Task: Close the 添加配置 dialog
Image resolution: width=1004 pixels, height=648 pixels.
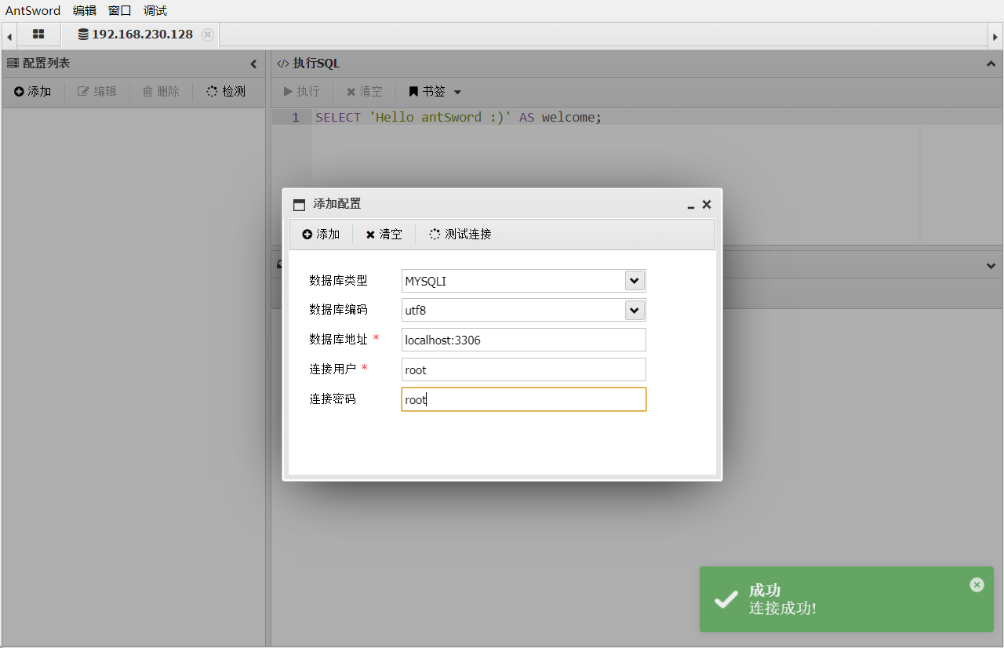Action: (x=707, y=205)
